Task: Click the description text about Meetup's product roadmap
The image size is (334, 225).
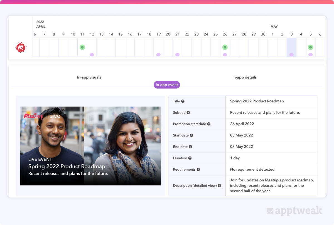Action: 272,186
